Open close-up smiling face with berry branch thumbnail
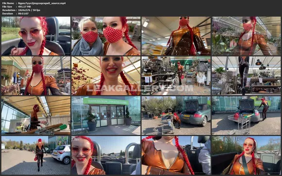This screenshot has height=176, width=282. tap(106, 76)
